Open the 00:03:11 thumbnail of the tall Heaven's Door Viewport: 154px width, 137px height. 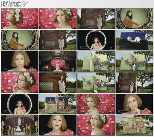coord(134,83)
